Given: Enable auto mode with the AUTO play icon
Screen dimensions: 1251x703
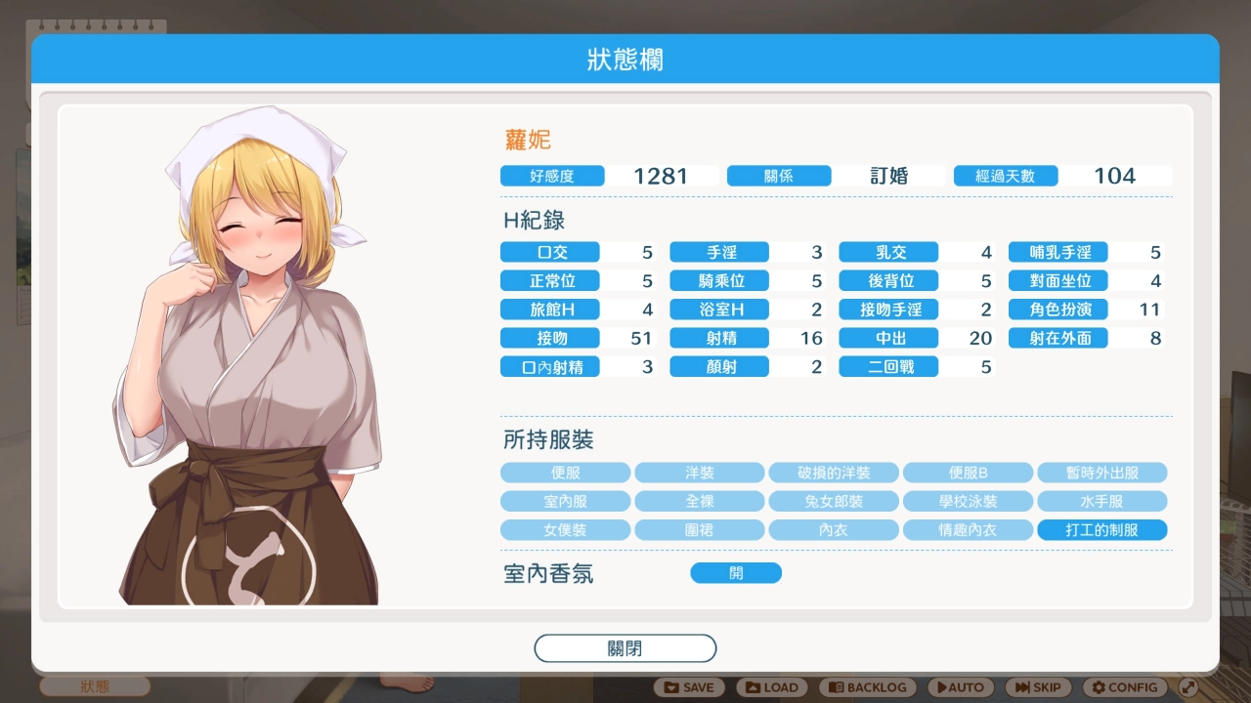Looking at the screenshot, I should [x=959, y=686].
